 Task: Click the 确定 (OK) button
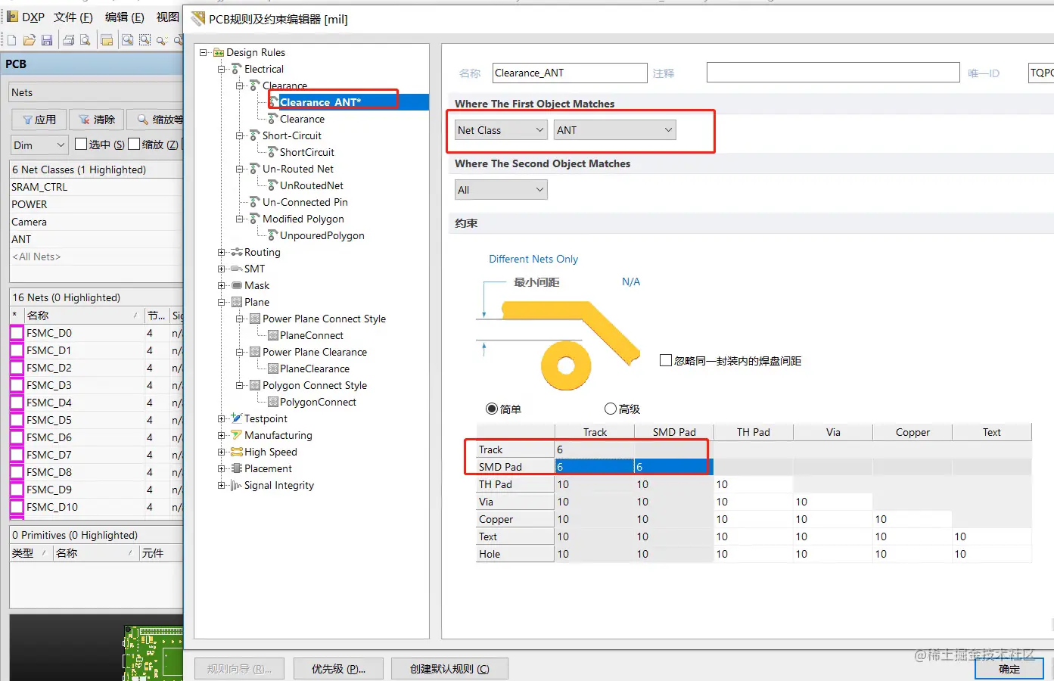tap(1009, 669)
